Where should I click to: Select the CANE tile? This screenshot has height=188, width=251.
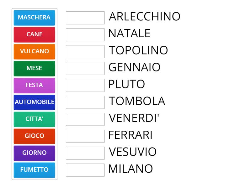pyautogui.click(x=34, y=34)
